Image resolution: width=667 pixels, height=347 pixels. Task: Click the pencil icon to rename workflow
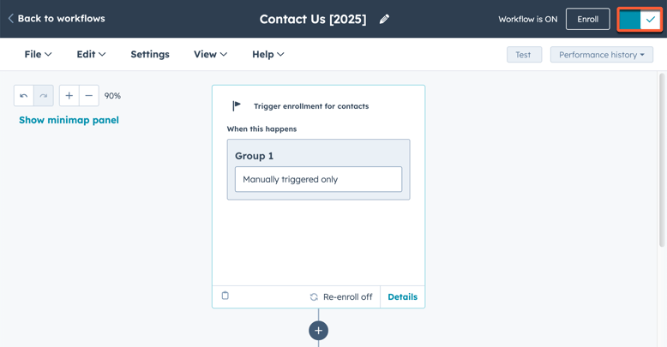tap(384, 19)
